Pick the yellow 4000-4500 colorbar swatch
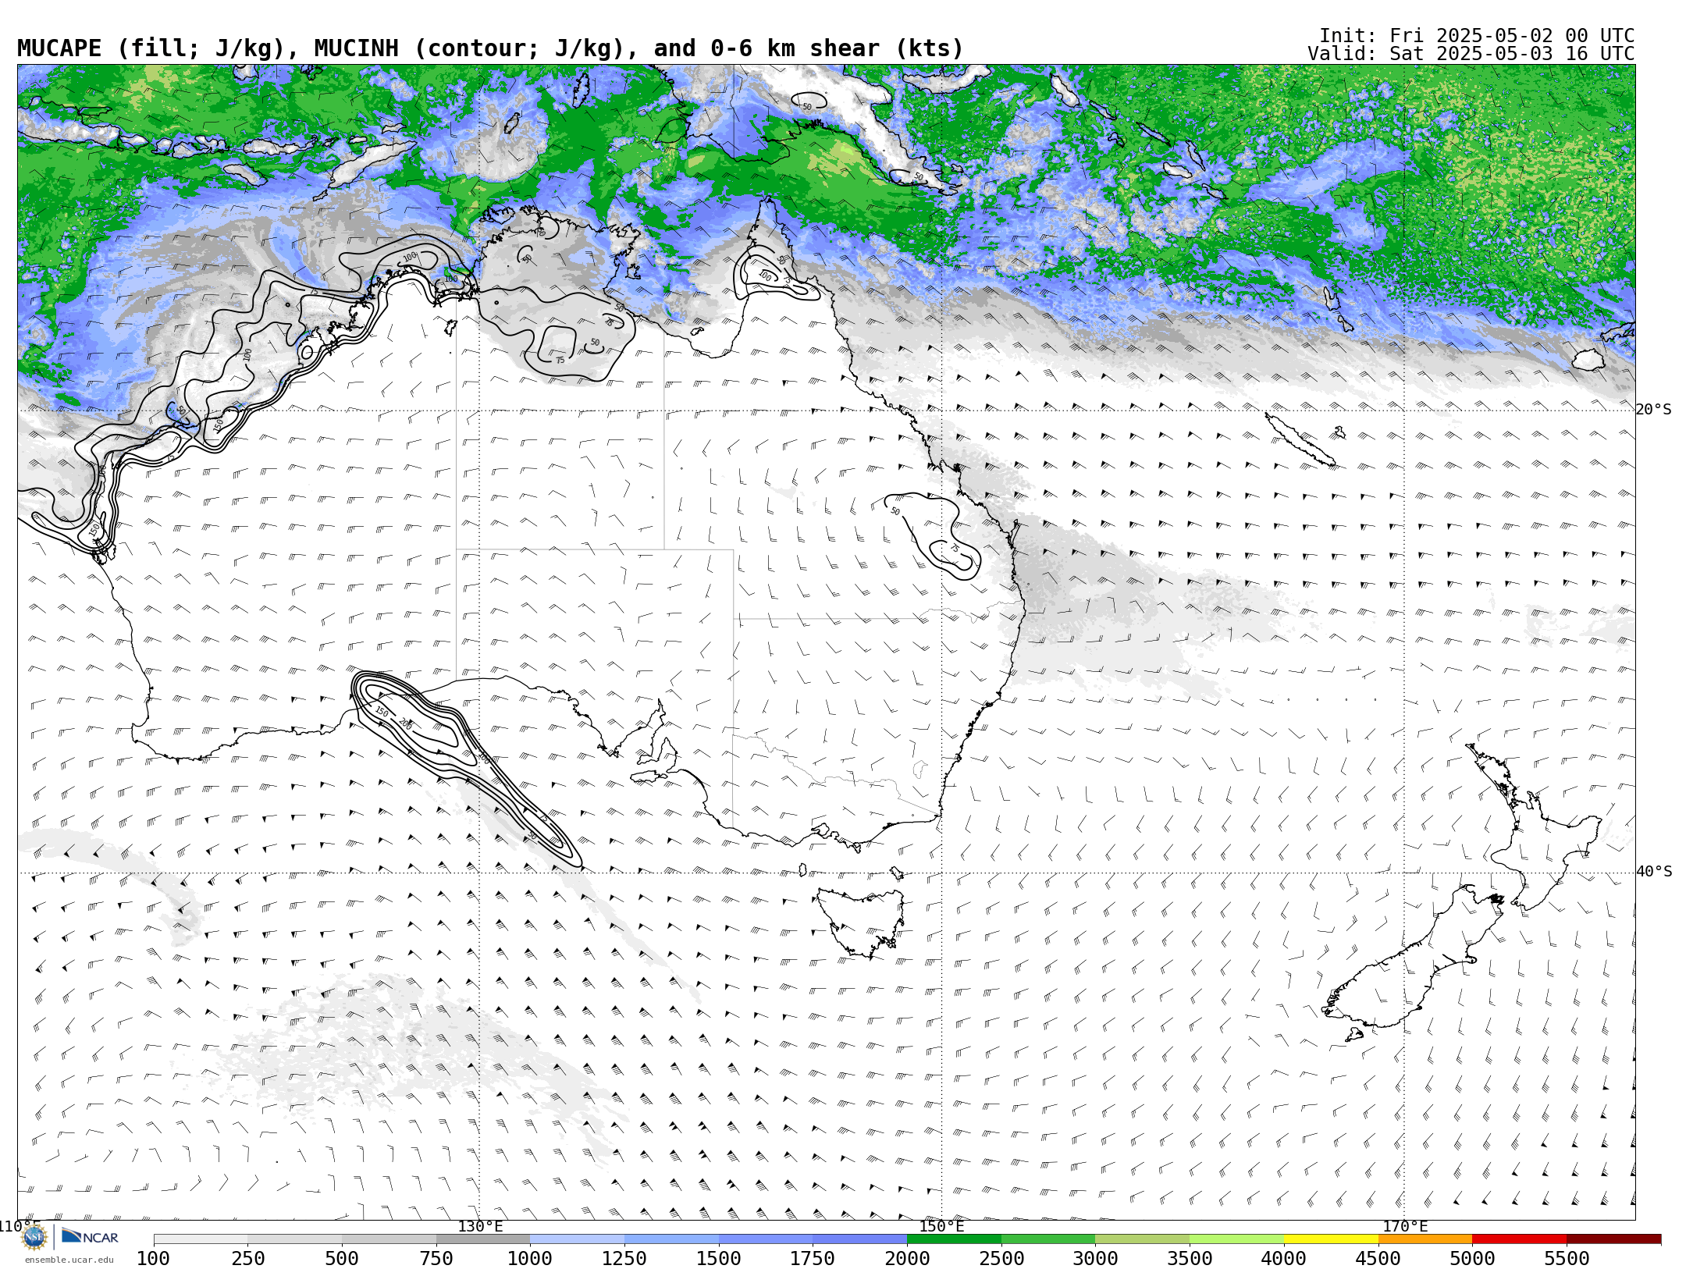 click(x=1331, y=1239)
